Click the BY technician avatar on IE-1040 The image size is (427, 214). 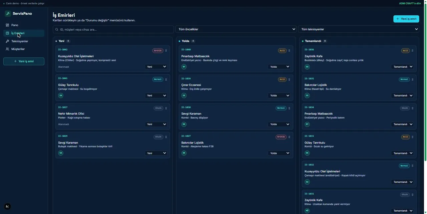pos(184,67)
